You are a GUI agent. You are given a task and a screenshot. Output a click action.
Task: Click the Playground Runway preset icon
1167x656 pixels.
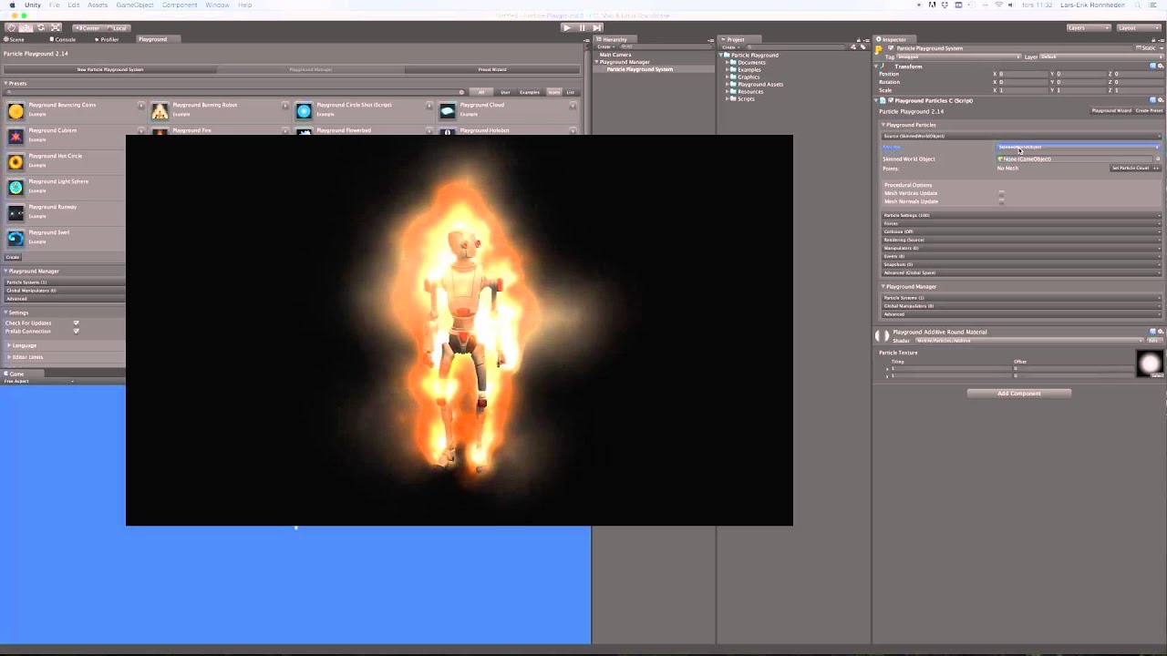[x=15, y=213]
